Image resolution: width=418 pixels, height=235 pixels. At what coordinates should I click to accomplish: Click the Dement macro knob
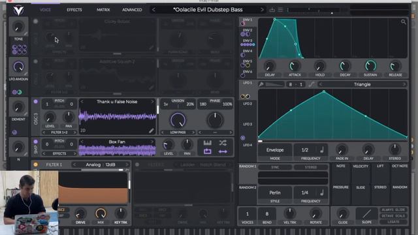(x=18, y=107)
